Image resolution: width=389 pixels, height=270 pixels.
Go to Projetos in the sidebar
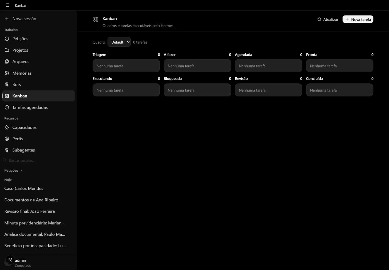(38, 50)
